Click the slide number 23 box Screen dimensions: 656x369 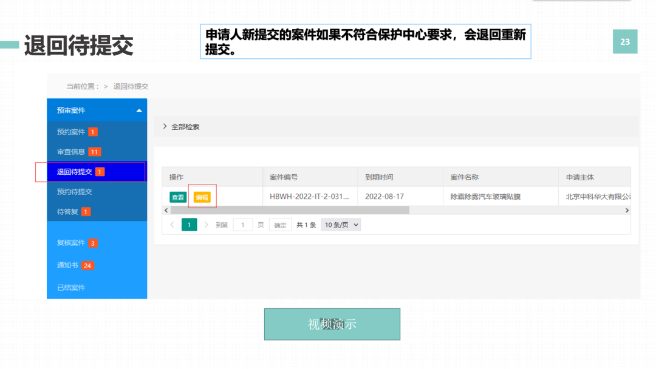coord(625,41)
